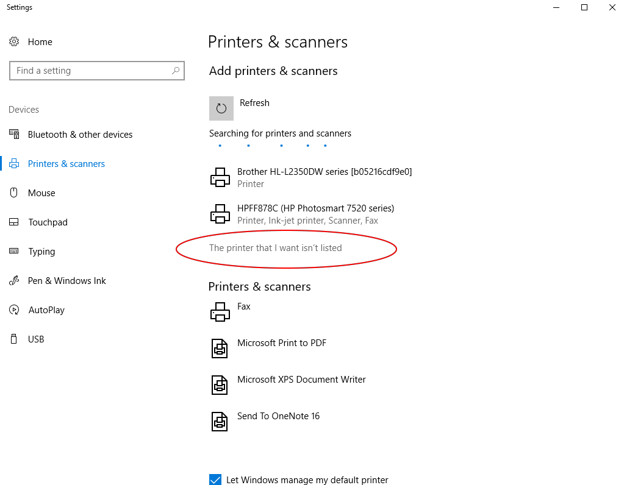Click the HP Photosmart 7520 printer icon
The width and height of the screenshot is (624, 485).
tap(220, 214)
